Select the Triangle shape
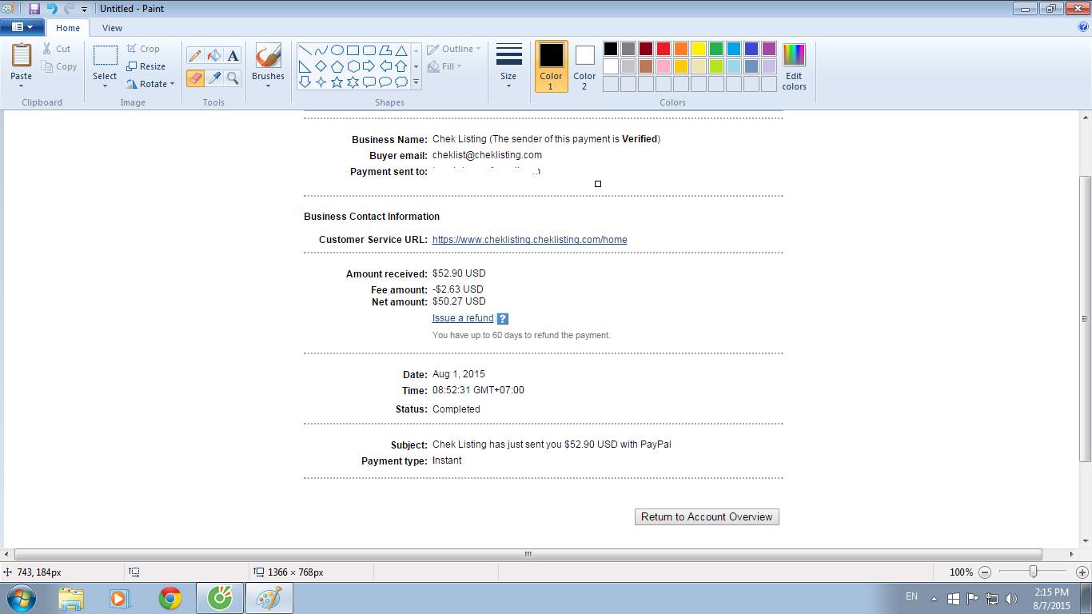Screen dimensions: 1092x614 click(401, 50)
